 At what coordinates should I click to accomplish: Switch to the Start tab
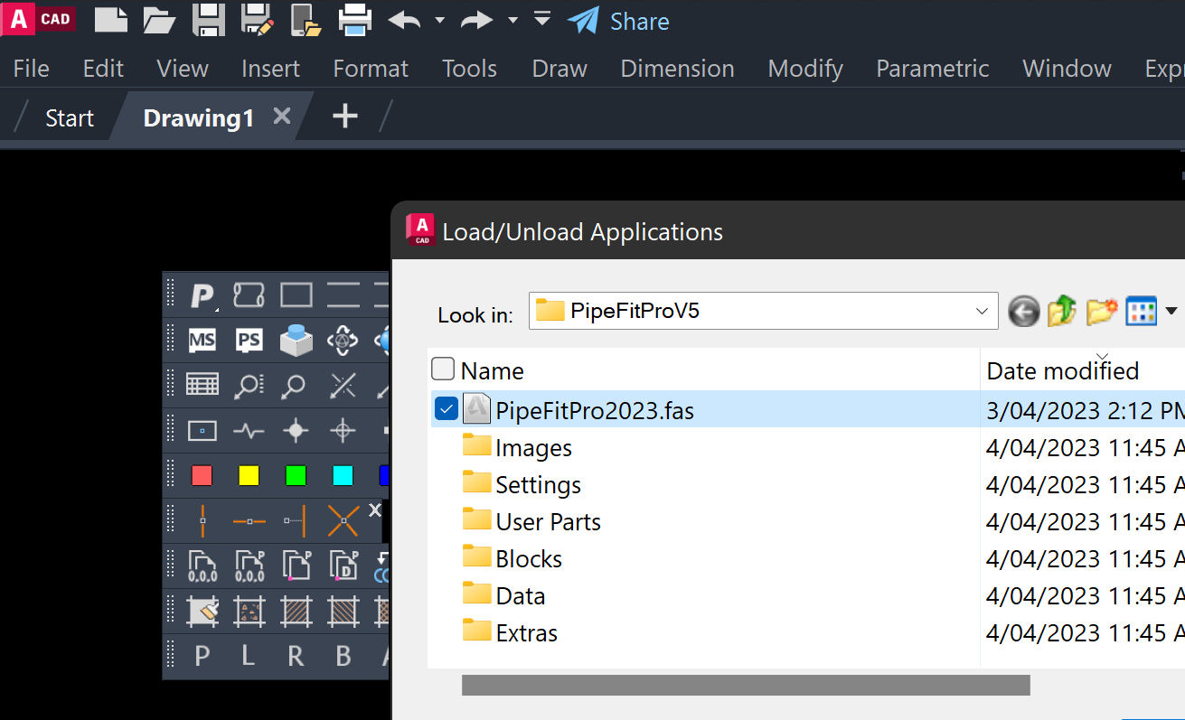[x=70, y=118]
